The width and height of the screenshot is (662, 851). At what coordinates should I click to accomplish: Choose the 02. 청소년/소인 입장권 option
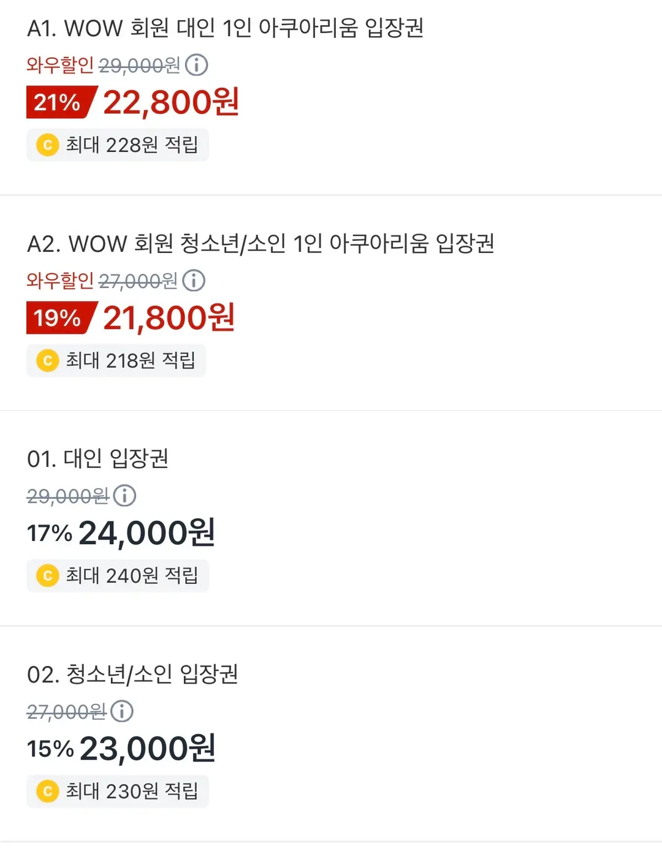[x=331, y=734]
